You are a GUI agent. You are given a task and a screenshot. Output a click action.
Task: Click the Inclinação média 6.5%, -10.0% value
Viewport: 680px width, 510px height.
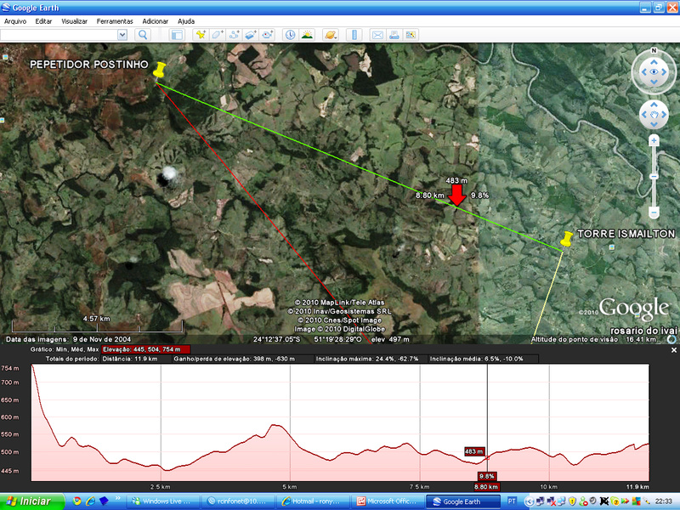(x=477, y=359)
